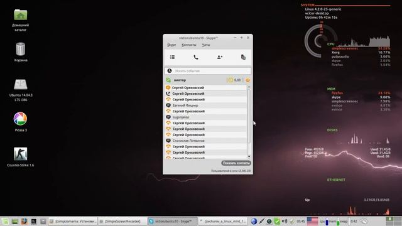This screenshot has width=402, height=226.
Task: Click the chat bubble icon next to sugonjakas
Action: [x=168, y=117]
